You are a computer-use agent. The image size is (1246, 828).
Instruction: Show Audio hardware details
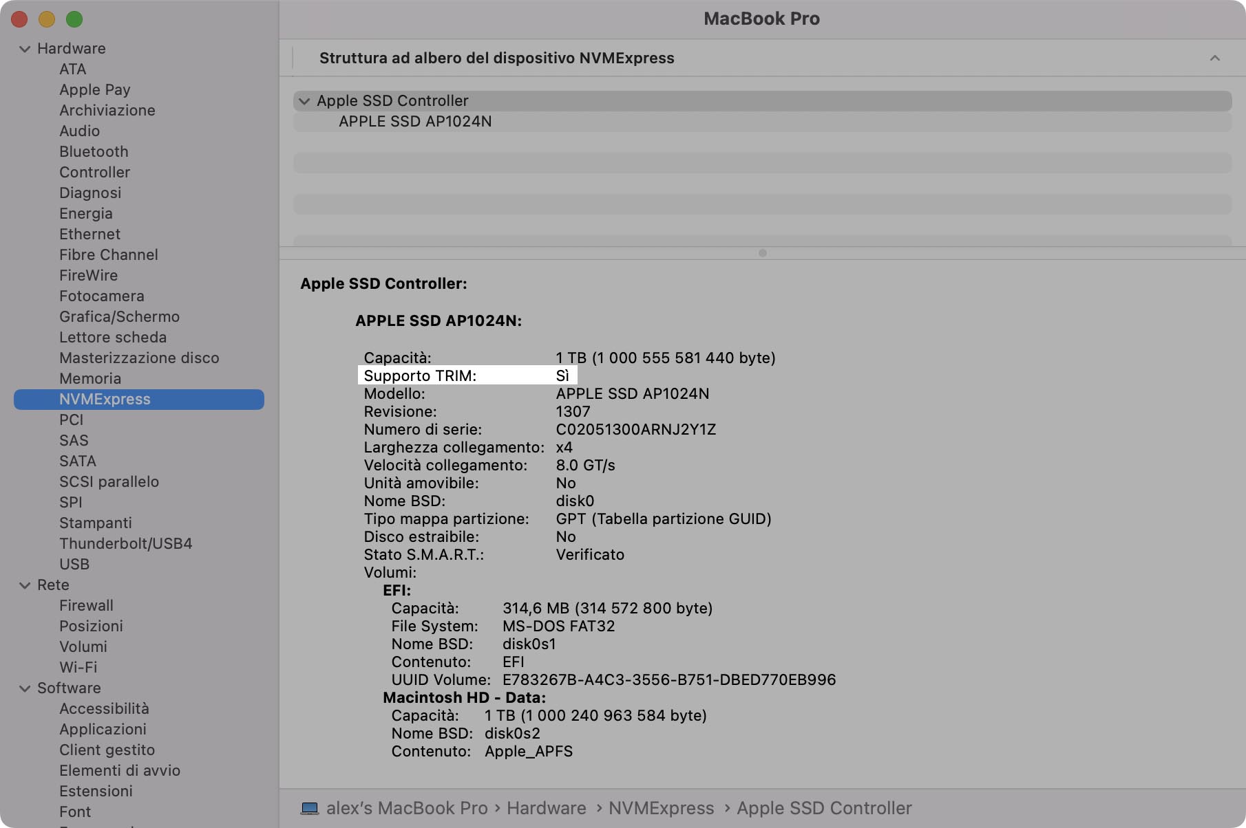[x=79, y=131]
